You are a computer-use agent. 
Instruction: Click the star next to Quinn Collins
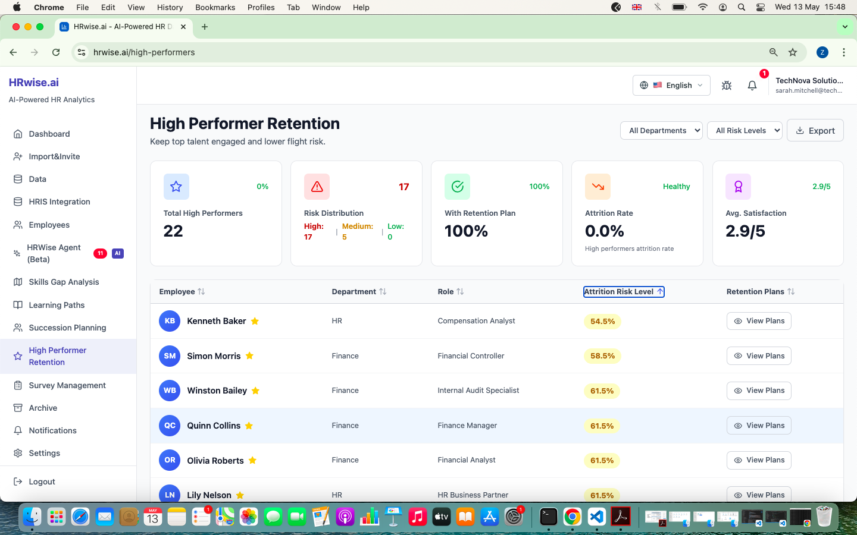[249, 426]
